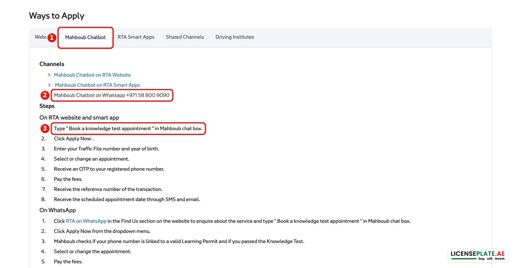The image size is (514, 268).
Task: Click the 'On RTA website and smart app' subheading
Action: point(79,118)
